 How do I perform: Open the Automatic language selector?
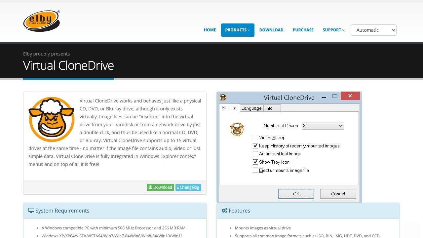tap(374, 30)
